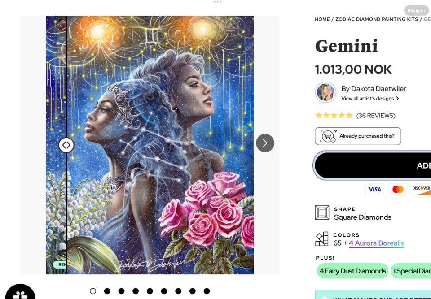This screenshot has height=299, width=431.
Task: Select the last carousel dot
Action: pos(207,291)
